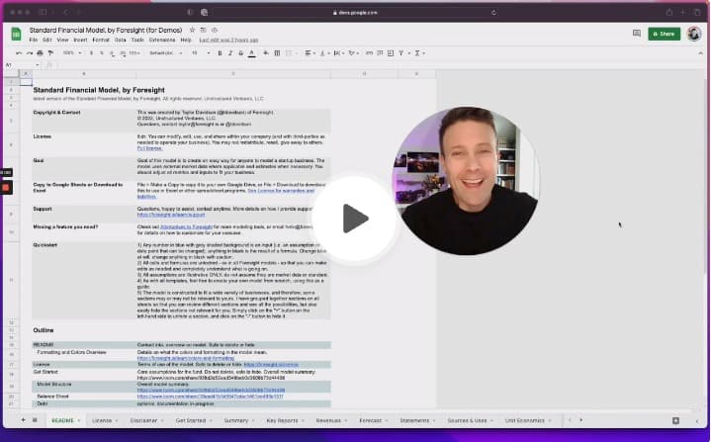This screenshot has height=442, width=711.
Task: Click the insert link icon
Action: coord(367,52)
